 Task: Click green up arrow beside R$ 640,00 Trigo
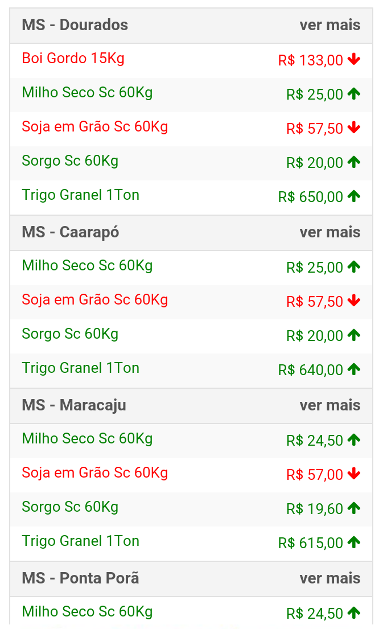tap(354, 369)
